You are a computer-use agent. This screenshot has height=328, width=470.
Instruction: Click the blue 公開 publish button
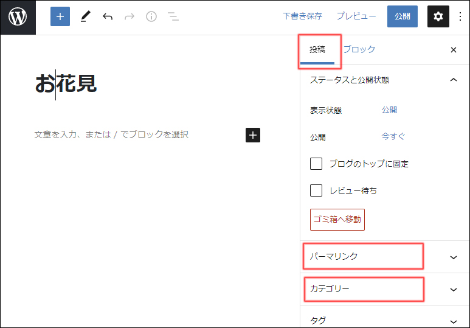pos(402,16)
